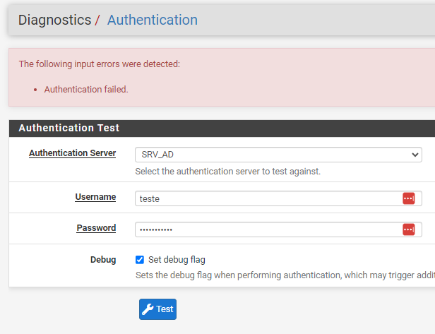The height and width of the screenshot is (334, 435).
Task: Click the password manager icon in Username field
Action: pyautogui.click(x=408, y=198)
